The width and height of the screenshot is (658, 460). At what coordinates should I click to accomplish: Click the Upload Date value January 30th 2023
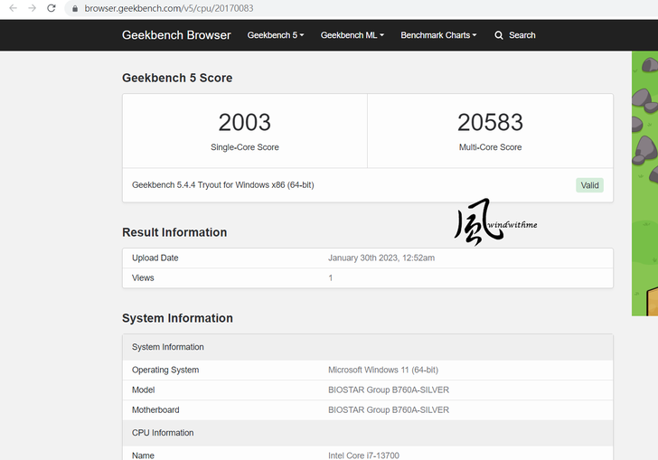381,258
